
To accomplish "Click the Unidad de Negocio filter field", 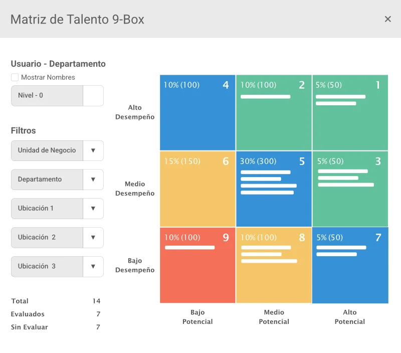I will coord(47,150).
